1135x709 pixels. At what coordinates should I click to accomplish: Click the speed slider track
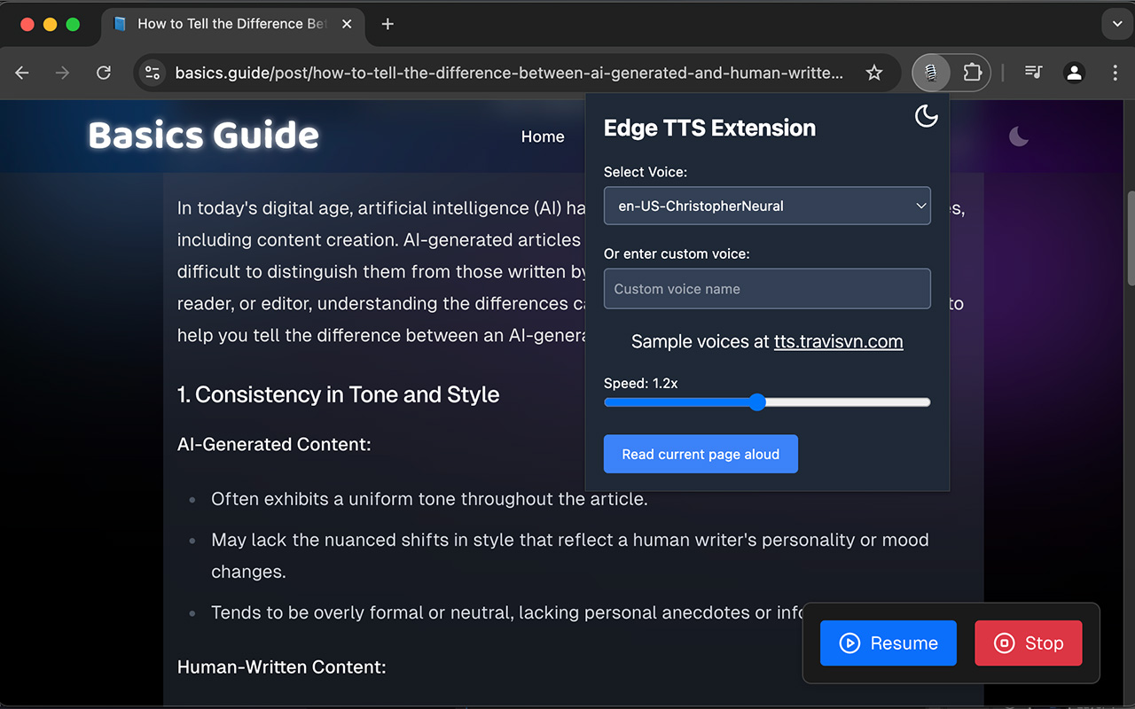point(842,402)
